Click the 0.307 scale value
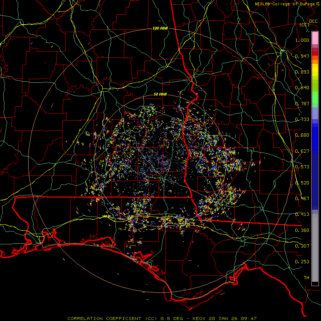This screenshot has height=321, width=321. (302, 246)
